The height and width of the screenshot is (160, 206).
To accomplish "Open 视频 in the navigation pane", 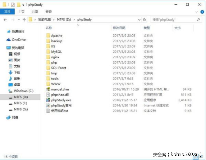I will click(15, 54).
